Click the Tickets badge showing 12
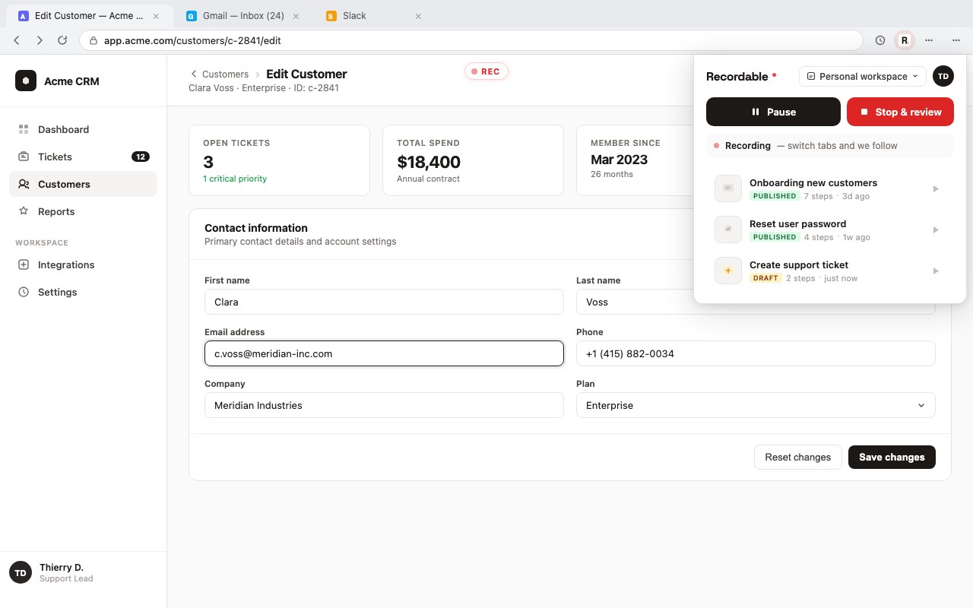 pyautogui.click(x=141, y=157)
